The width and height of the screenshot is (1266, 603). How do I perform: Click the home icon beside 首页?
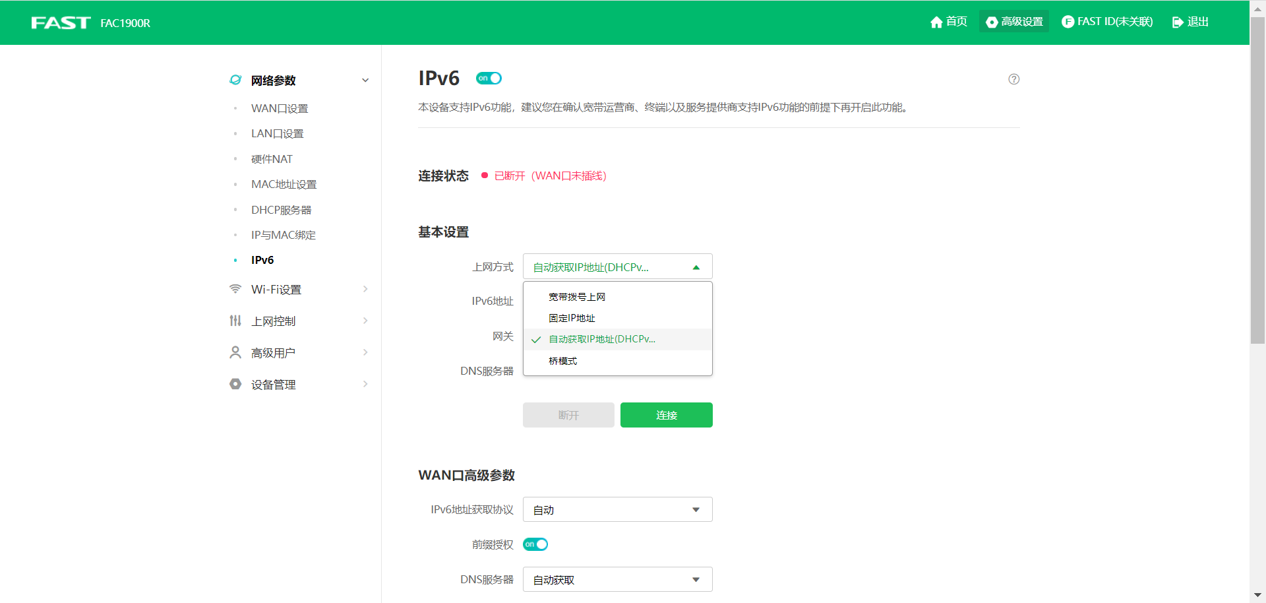point(936,22)
